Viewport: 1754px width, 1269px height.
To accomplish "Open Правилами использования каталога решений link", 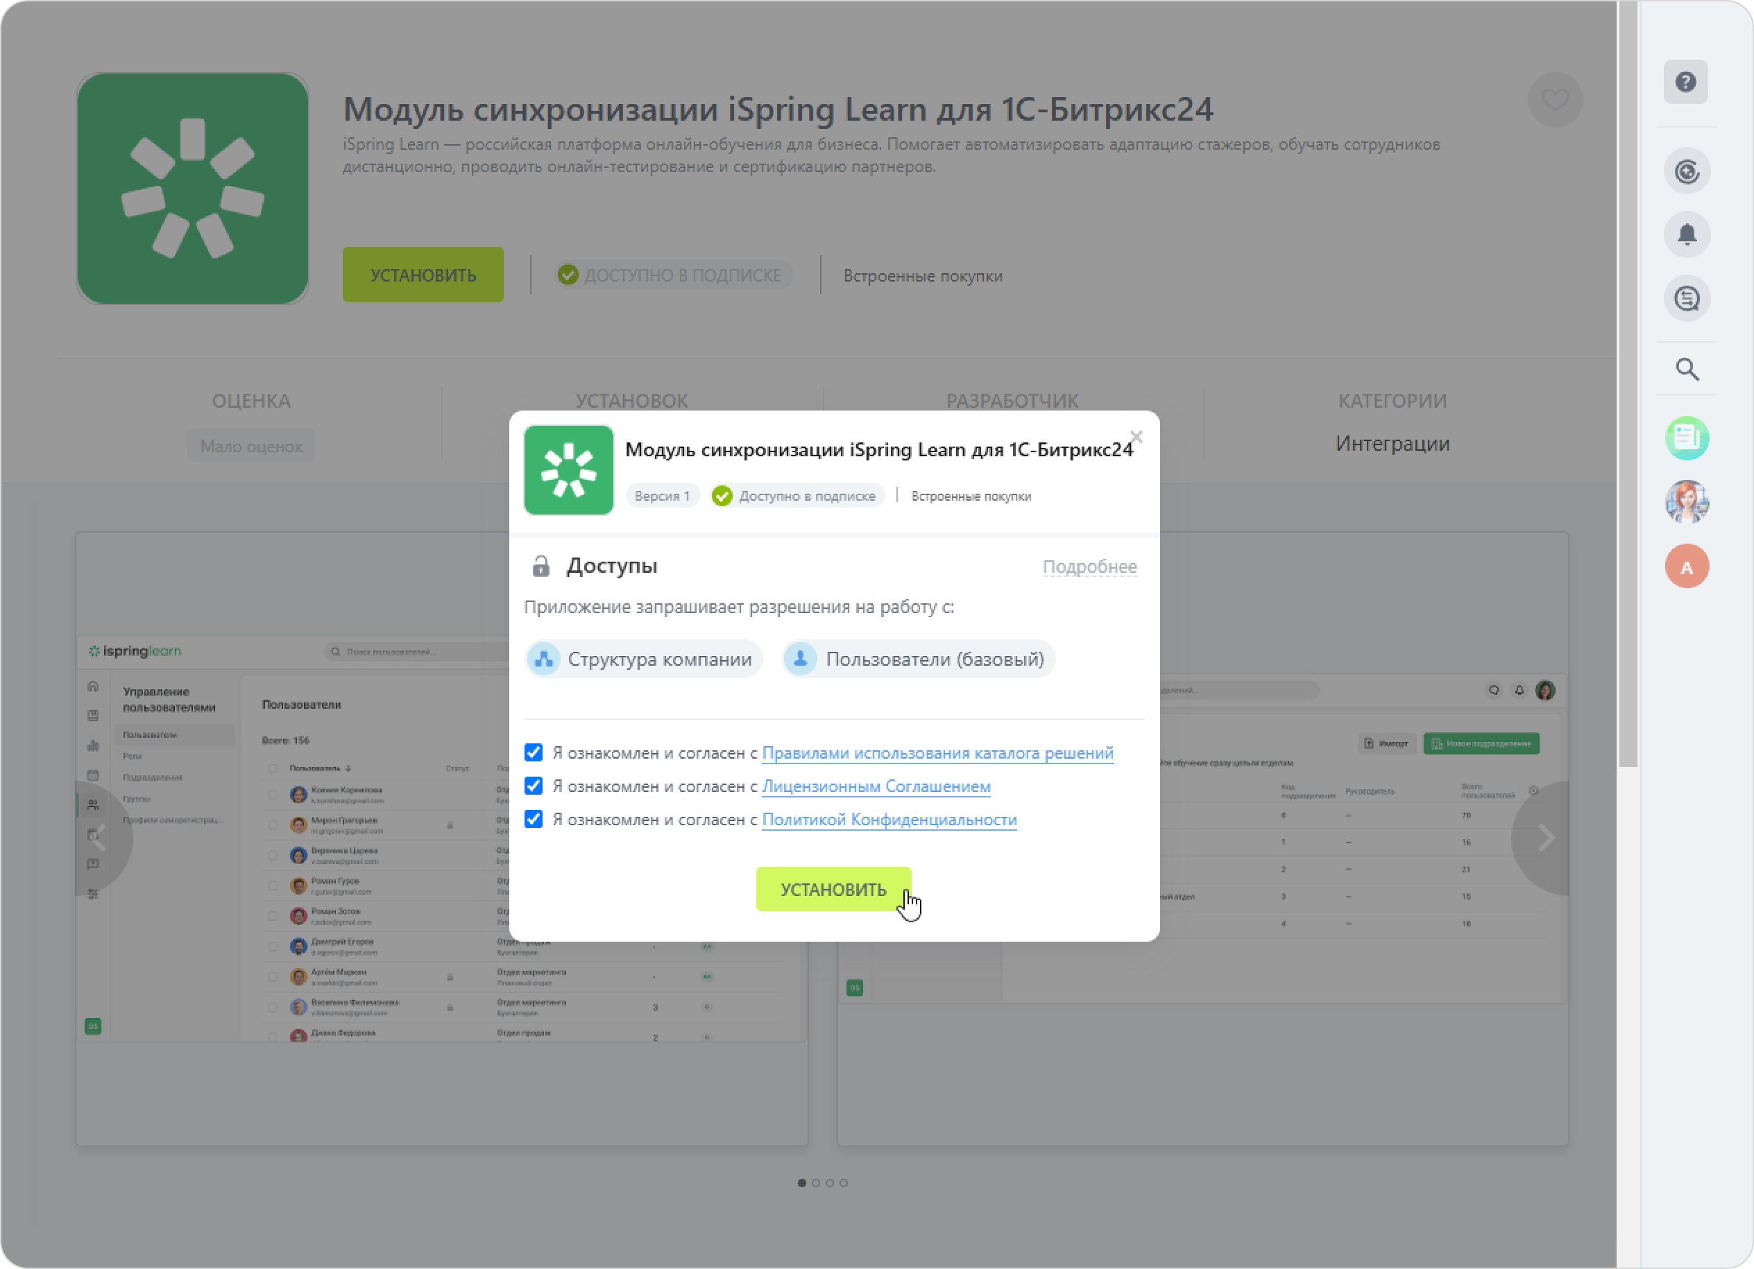I will pos(937,753).
